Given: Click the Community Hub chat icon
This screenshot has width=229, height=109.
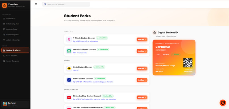Looking at the screenshot, I should 4,35.
